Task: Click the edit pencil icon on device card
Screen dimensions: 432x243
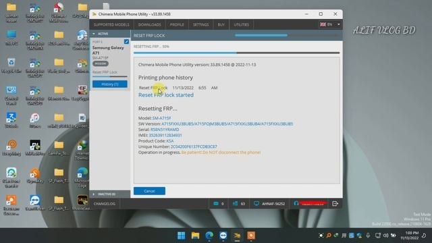Action: 126,42
